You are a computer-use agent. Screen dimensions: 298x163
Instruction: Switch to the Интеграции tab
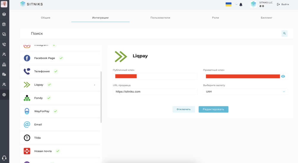[100, 18]
